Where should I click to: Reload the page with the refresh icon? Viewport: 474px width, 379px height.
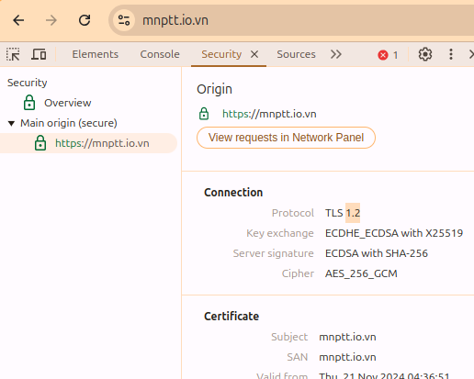(85, 20)
